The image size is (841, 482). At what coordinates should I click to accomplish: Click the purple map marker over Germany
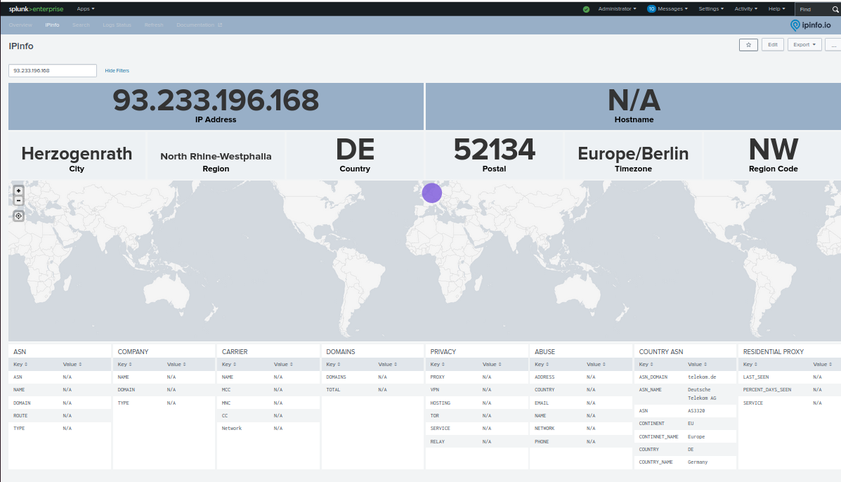pyautogui.click(x=432, y=193)
